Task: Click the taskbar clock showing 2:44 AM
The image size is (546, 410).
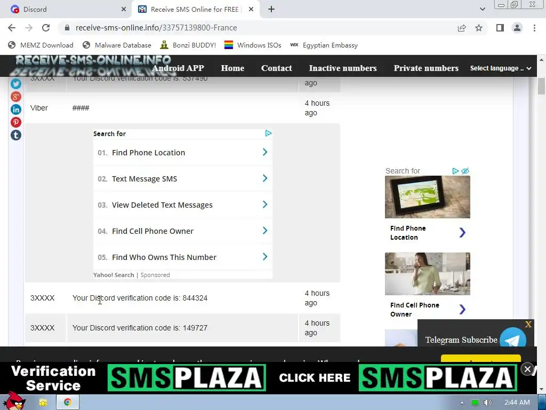Action: tap(517, 403)
